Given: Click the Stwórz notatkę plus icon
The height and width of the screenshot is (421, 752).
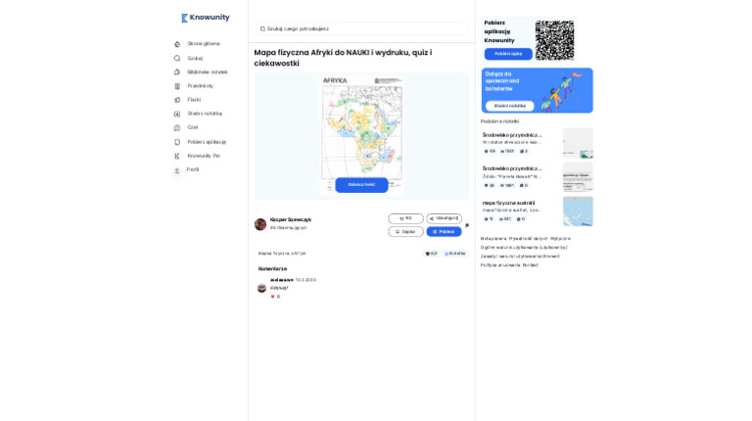Looking at the screenshot, I should coord(177,114).
